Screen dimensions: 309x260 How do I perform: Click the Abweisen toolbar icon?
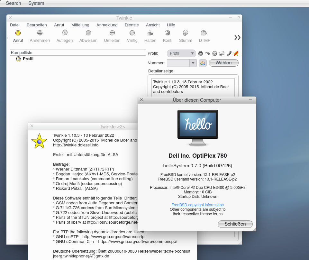pos(88,33)
